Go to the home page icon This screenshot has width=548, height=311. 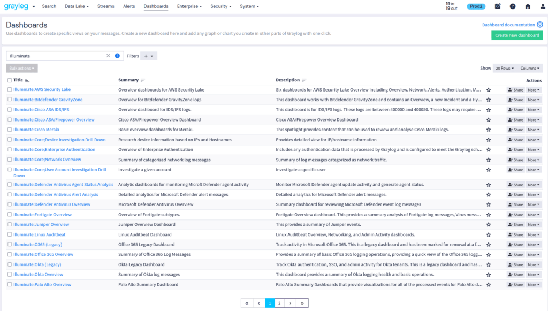pyautogui.click(x=528, y=6)
